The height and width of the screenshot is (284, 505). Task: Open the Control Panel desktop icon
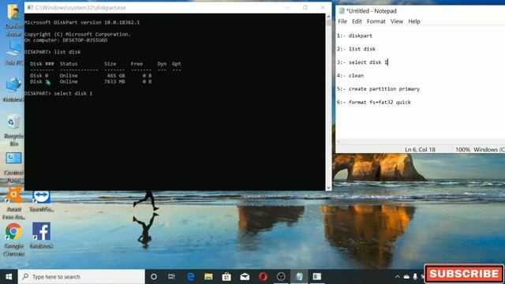(13, 166)
